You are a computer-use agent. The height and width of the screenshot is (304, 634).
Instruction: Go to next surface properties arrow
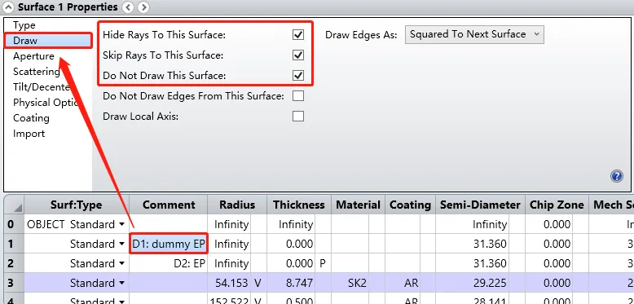pyautogui.click(x=143, y=7)
